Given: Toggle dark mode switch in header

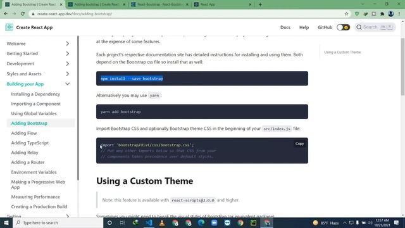Looking at the screenshot, I should coord(343,27).
